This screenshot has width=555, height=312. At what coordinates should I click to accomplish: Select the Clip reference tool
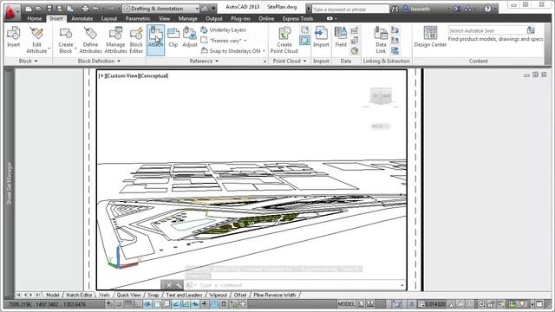pos(173,36)
